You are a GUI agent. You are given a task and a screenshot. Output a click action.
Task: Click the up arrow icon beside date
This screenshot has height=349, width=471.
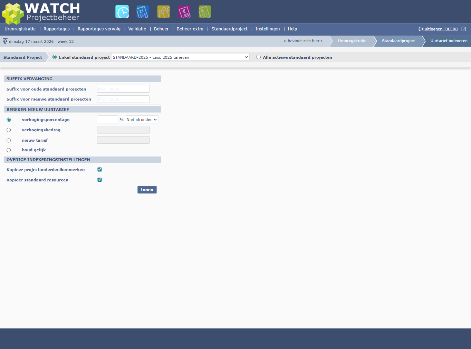coord(5,41)
